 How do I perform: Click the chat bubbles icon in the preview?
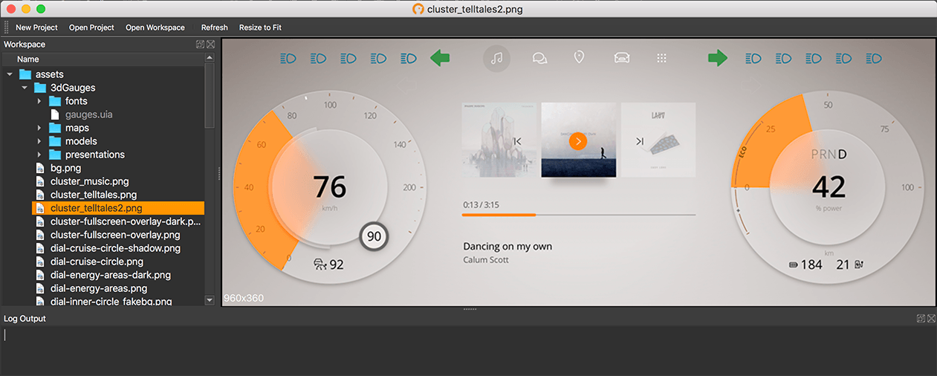(x=539, y=58)
